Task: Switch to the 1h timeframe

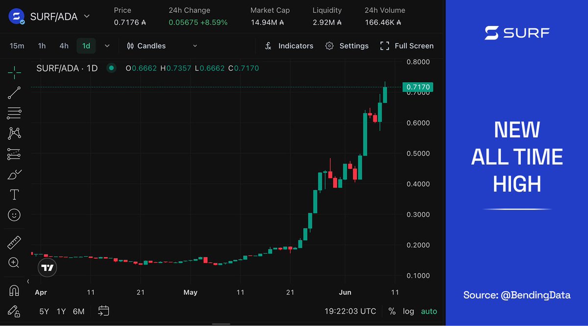Action: 42,46
